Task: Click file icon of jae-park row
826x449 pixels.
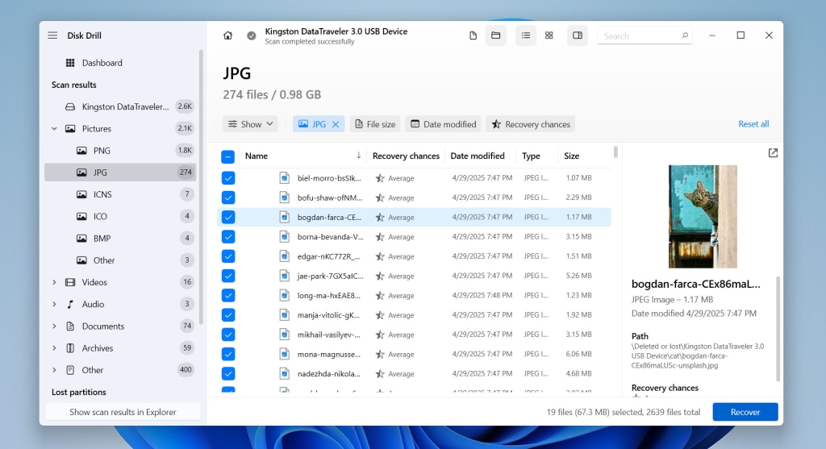Action: coord(285,276)
